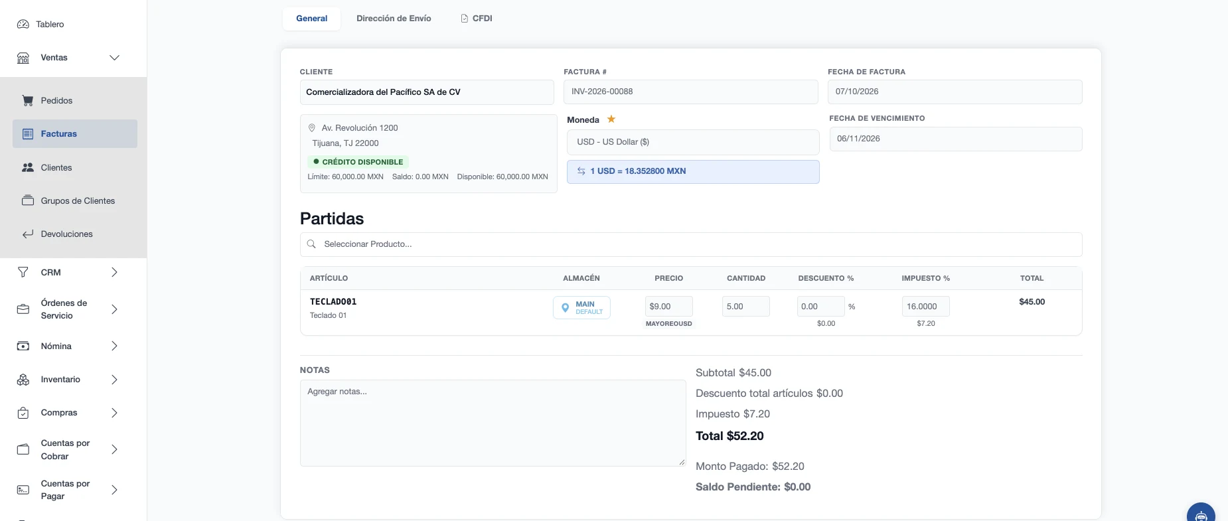
Task: Click the 1 USD = 18.352800 MXN rate box
Action: pos(693,171)
